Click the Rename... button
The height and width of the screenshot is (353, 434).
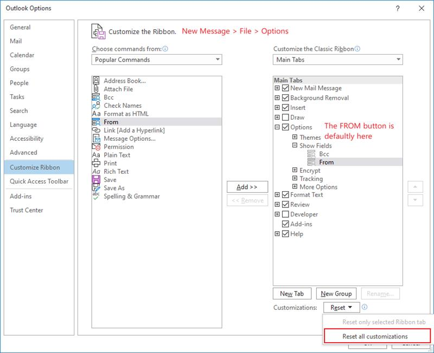(380, 293)
